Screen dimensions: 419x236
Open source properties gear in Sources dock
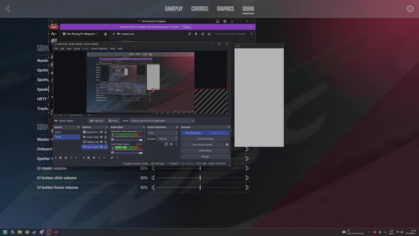click(94, 158)
